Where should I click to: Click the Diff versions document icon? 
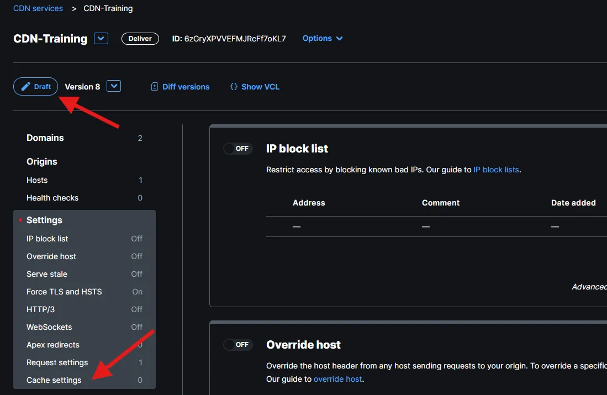point(155,87)
